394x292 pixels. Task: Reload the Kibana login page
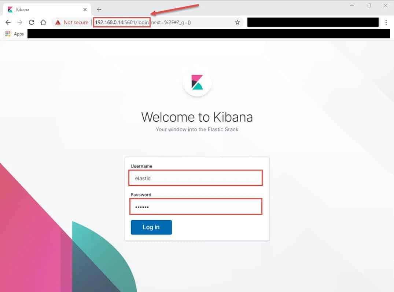coord(32,22)
